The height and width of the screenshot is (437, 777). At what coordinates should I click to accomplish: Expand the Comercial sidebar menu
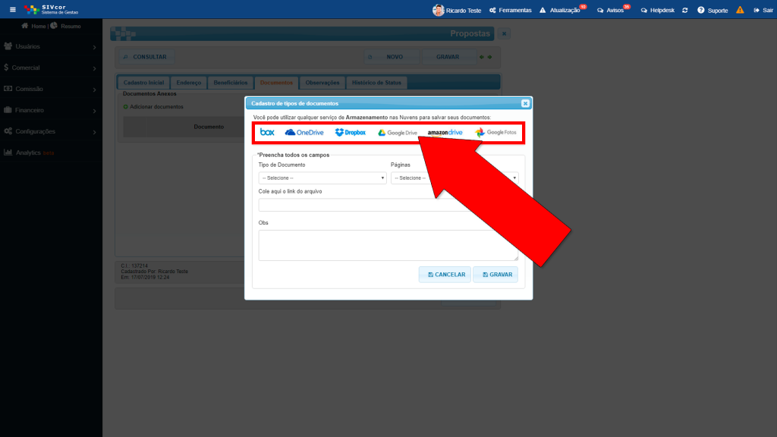(51, 68)
